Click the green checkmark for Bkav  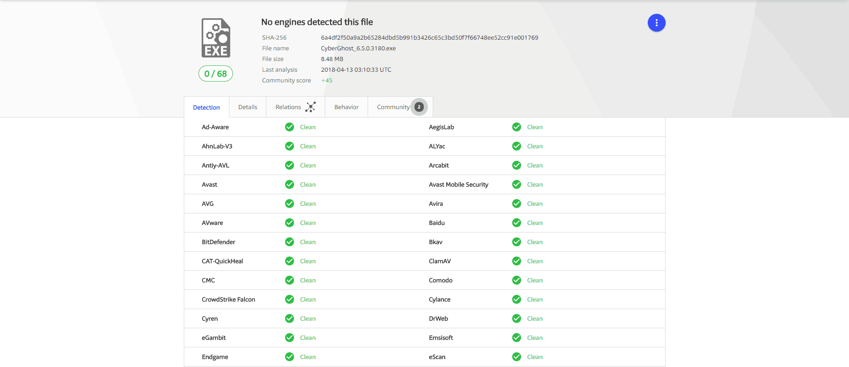[x=517, y=242]
